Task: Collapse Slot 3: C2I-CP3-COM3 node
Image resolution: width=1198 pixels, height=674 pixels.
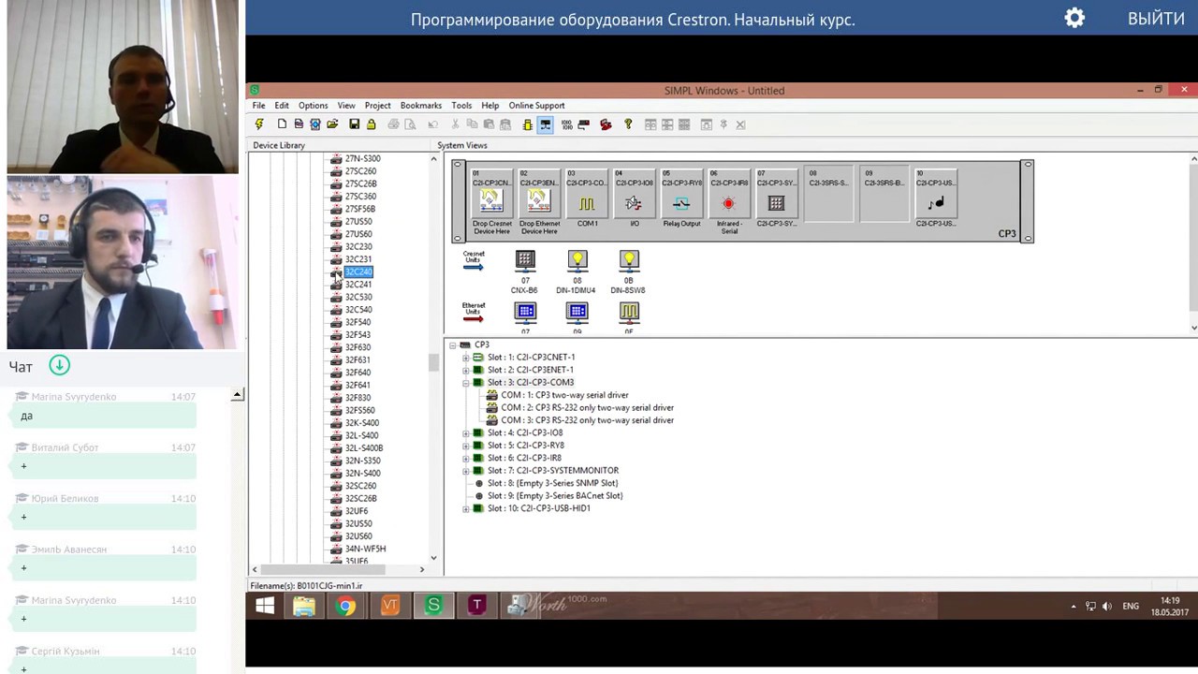Action: (466, 383)
